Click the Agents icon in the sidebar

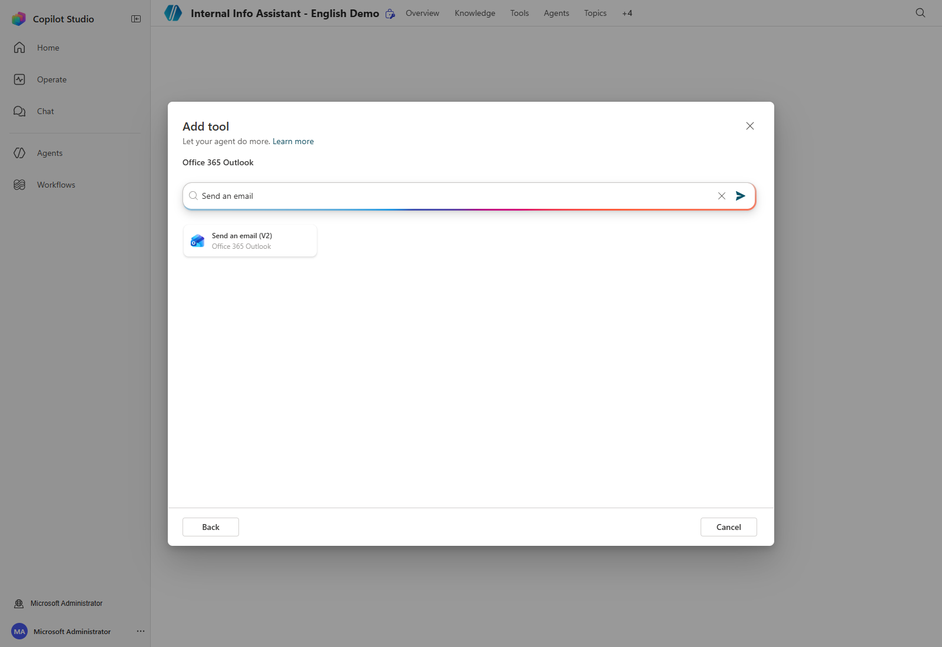pos(19,153)
